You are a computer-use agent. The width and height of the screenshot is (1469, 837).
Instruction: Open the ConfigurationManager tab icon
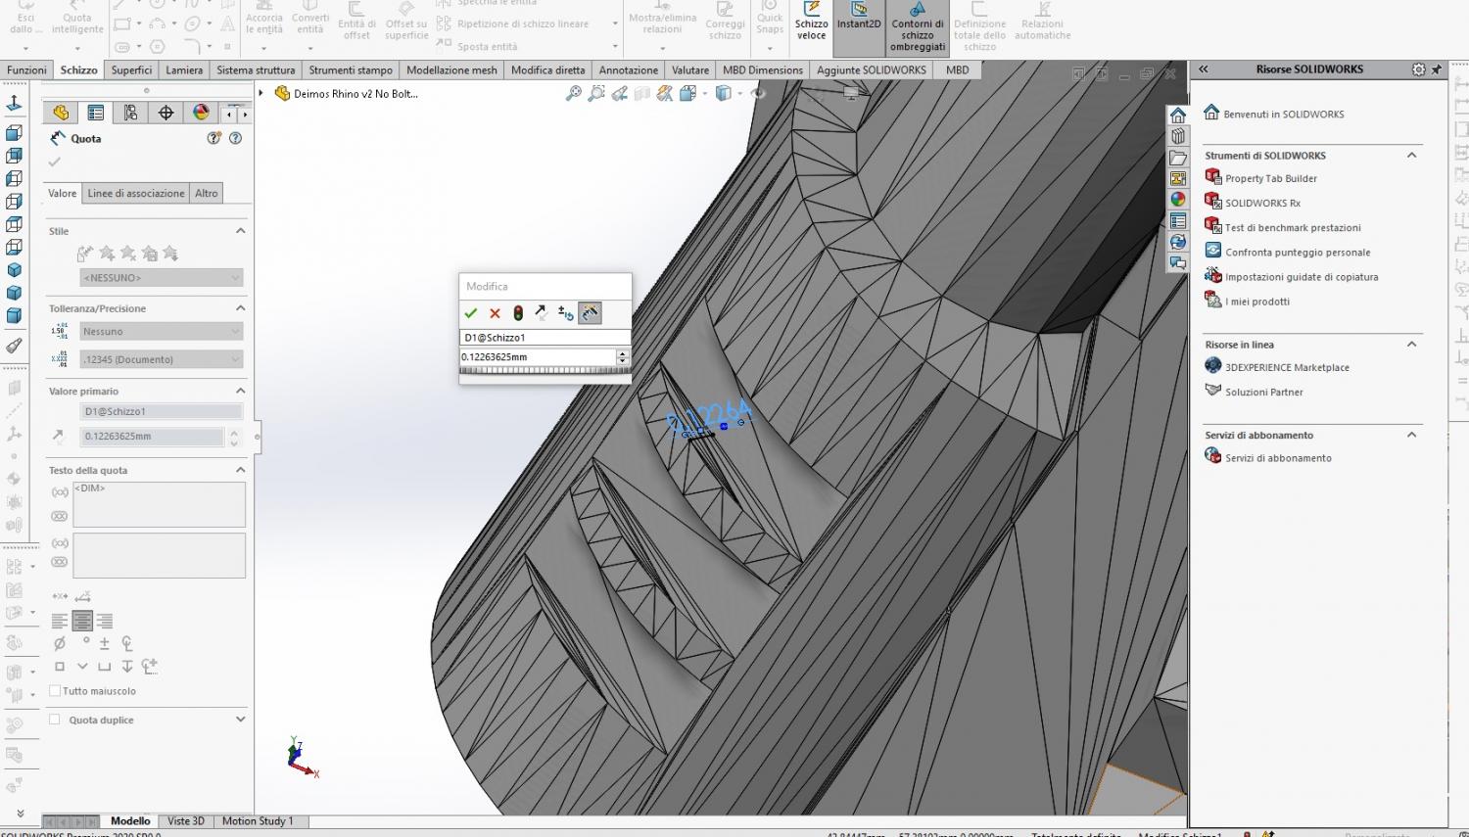pos(130,113)
